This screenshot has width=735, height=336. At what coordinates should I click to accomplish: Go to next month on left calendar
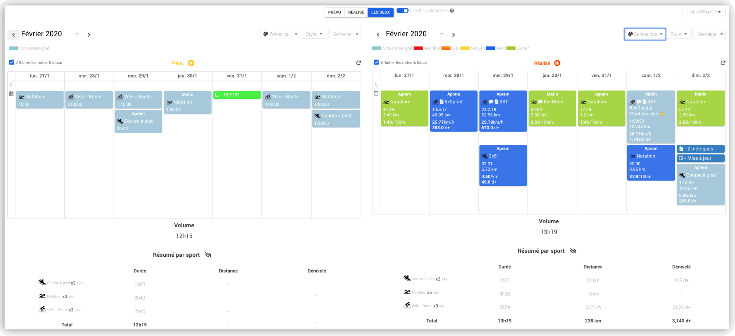tap(89, 34)
